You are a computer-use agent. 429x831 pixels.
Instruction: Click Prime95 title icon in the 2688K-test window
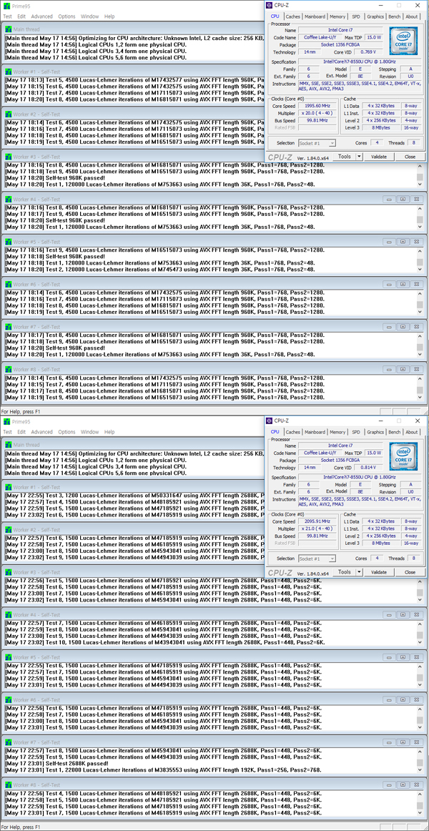pos(6,421)
